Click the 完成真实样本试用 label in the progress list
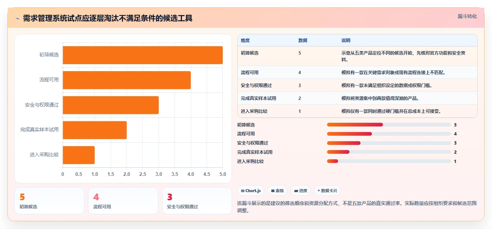 [255, 152]
